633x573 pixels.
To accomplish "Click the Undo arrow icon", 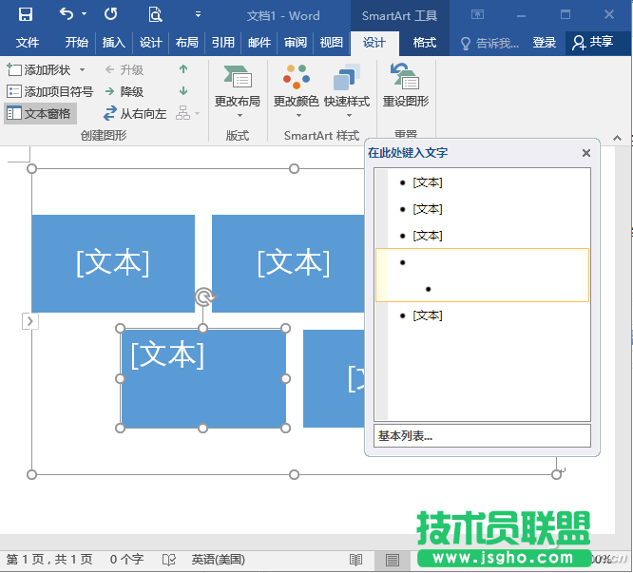I will tap(66, 14).
